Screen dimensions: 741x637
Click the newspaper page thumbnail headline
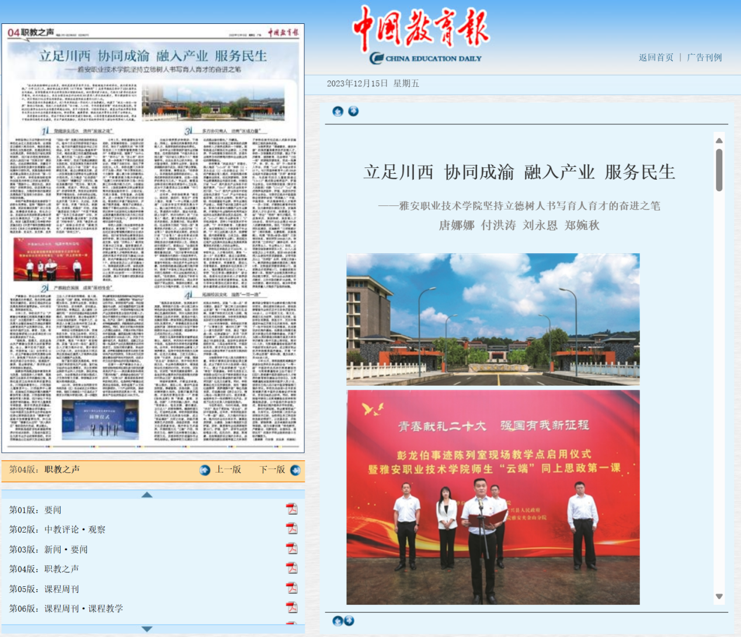coord(153,56)
